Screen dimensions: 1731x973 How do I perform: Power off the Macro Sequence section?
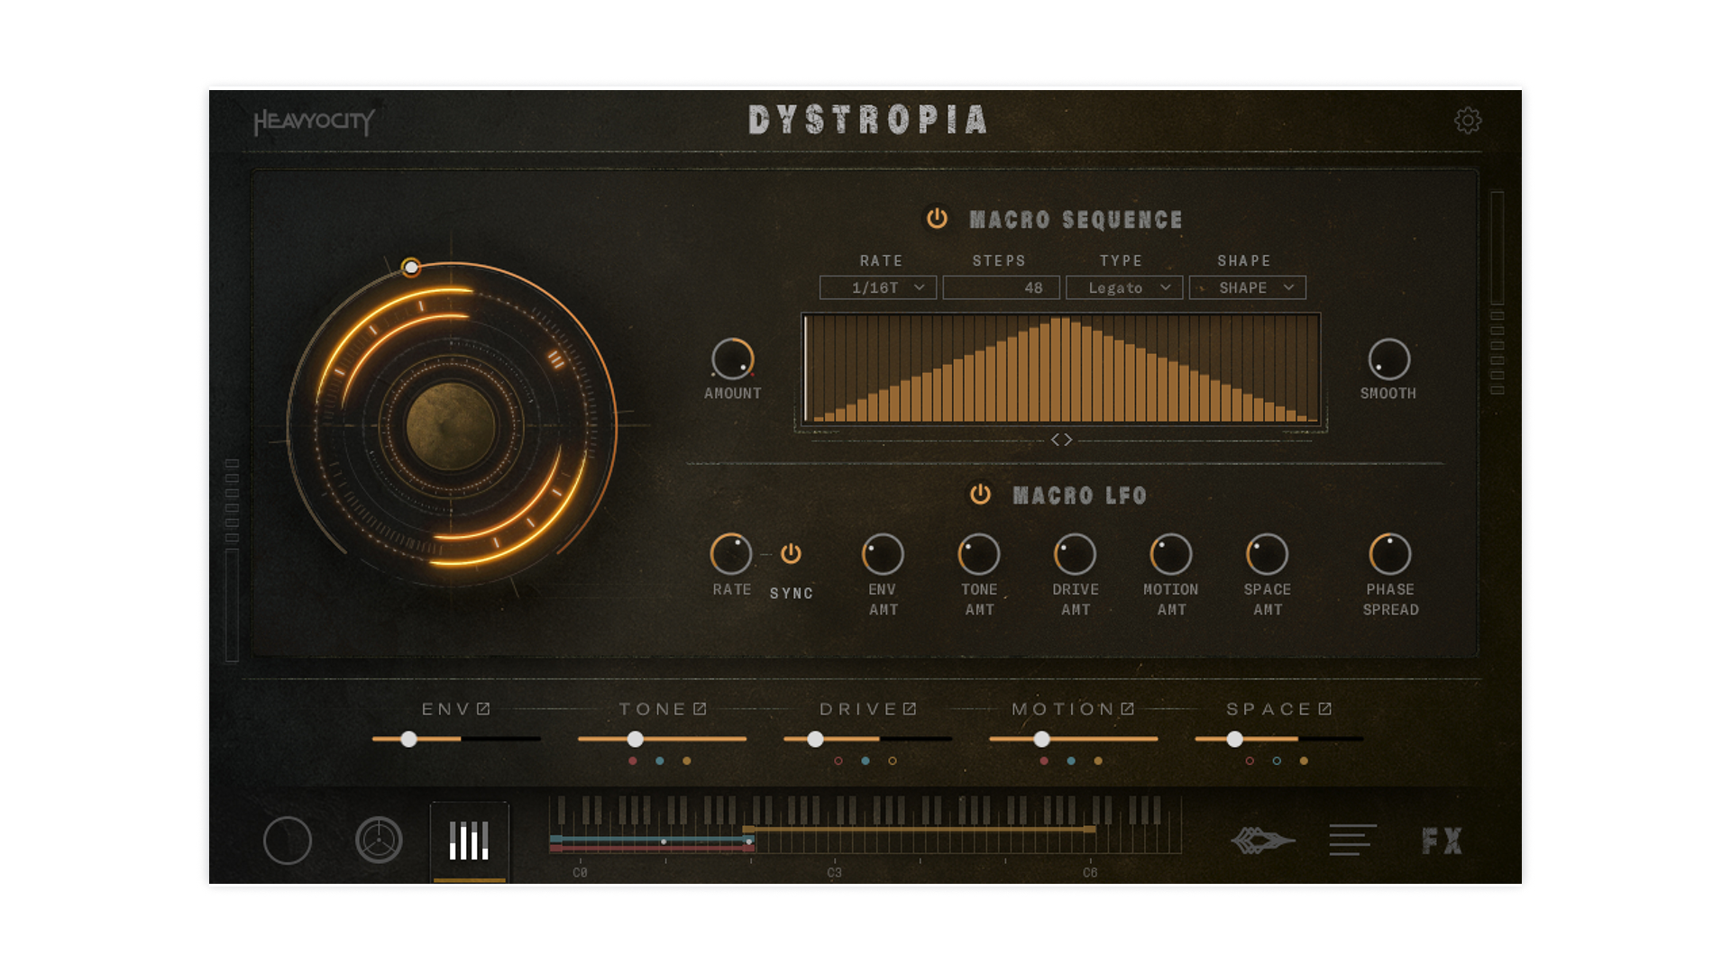pos(936,219)
